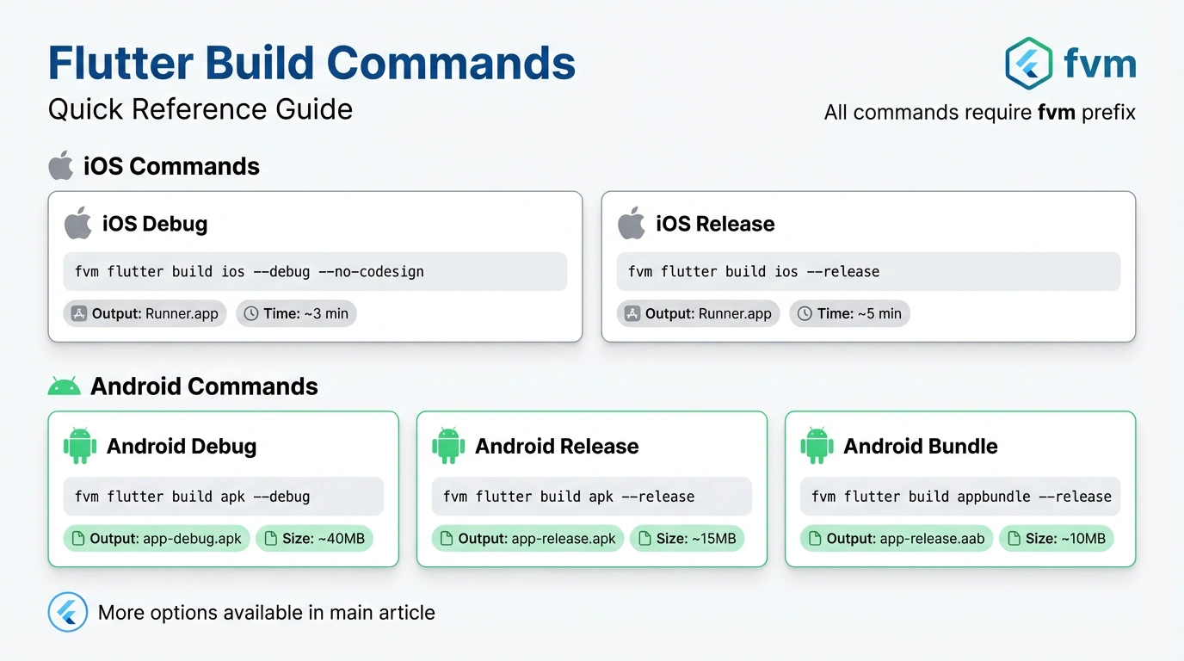This screenshot has width=1184, height=661.
Task: Click the file icon in Size: ~40MB badge
Action: pos(270,539)
